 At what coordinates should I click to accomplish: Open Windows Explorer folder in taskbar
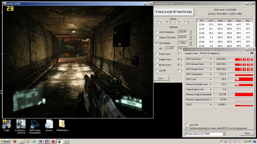pyautogui.click(x=21, y=141)
